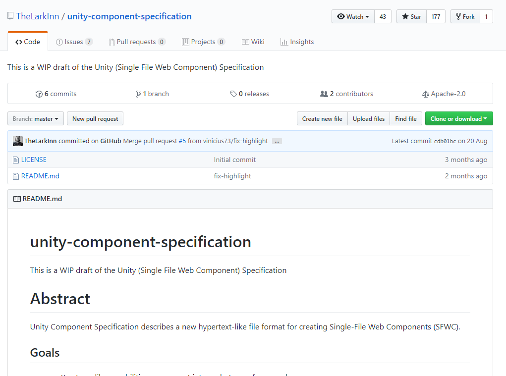The height and width of the screenshot is (376, 506).
Task: Open the Clone or download dropdown
Action: click(x=459, y=119)
